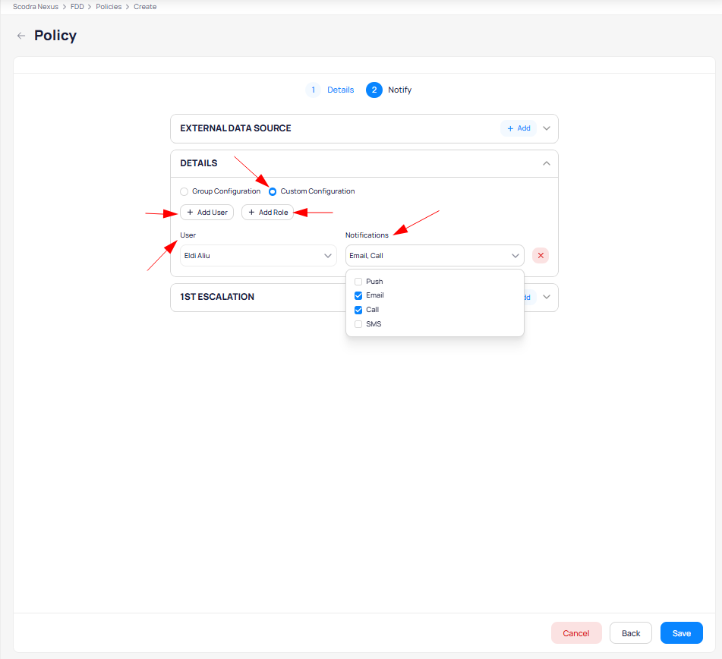The image size is (722, 659).
Task: Select Custom Configuration radio button
Action: [273, 191]
